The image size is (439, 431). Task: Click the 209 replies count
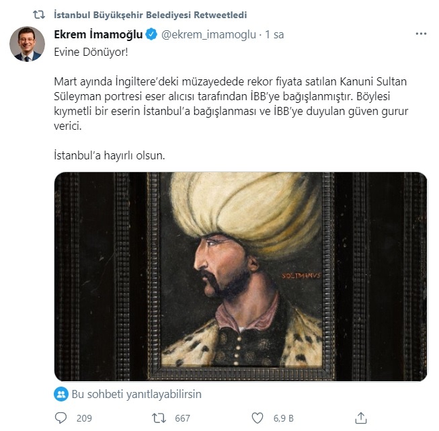click(84, 418)
